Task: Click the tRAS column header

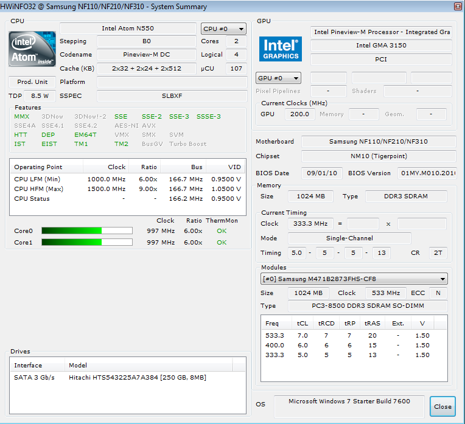Action: [372, 323]
